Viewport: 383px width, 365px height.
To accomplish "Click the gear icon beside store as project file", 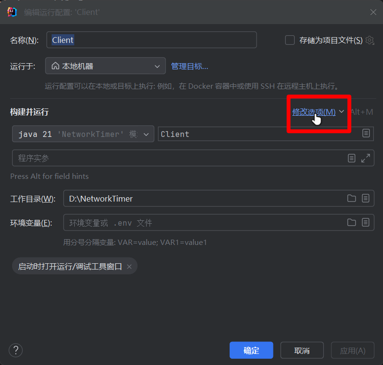I will (370, 41).
